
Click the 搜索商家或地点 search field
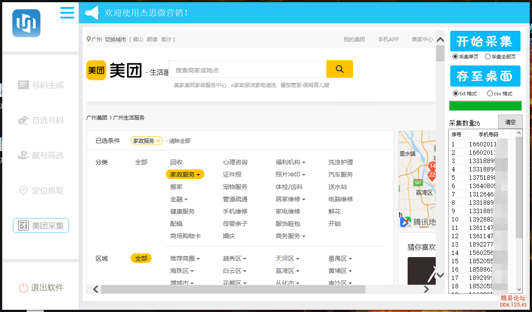248,69
